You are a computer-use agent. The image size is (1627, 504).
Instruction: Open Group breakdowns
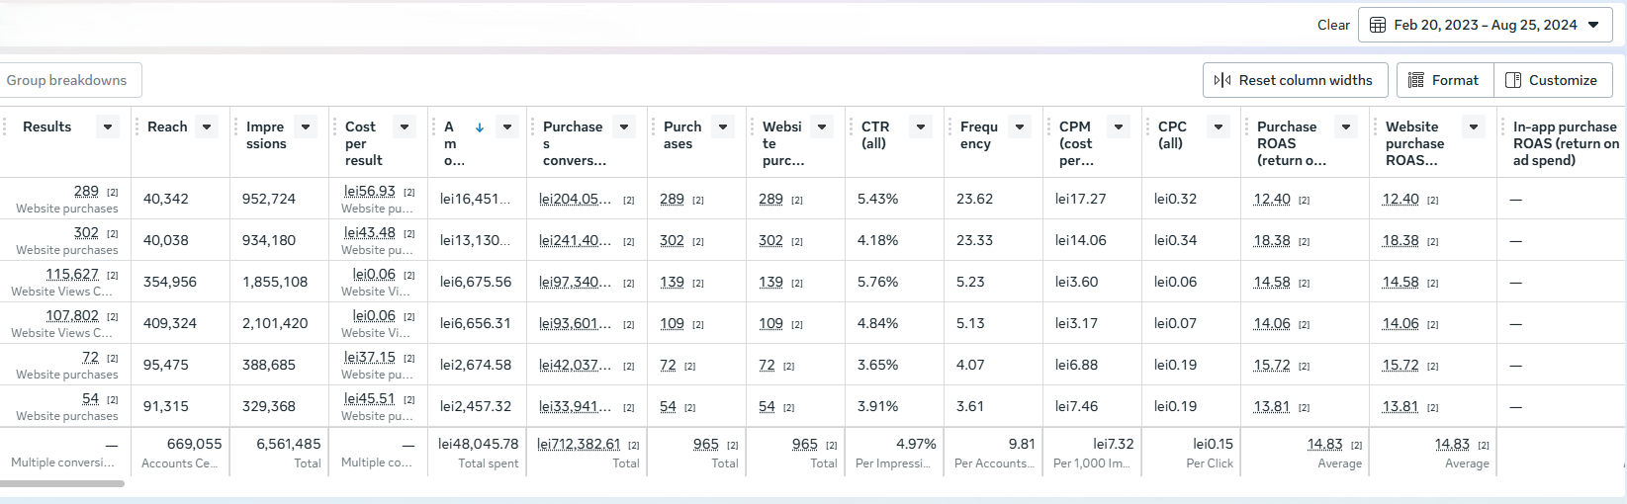(67, 80)
